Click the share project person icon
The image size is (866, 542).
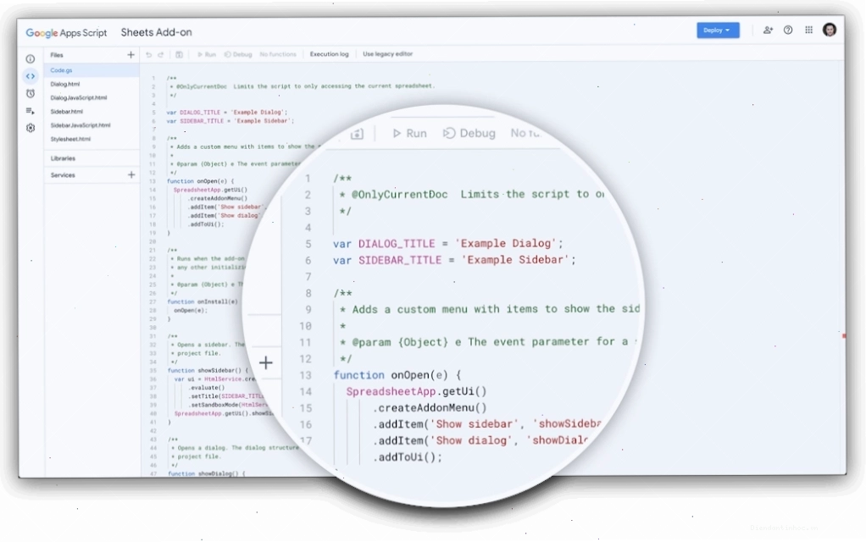pyautogui.click(x=768, y=30)
